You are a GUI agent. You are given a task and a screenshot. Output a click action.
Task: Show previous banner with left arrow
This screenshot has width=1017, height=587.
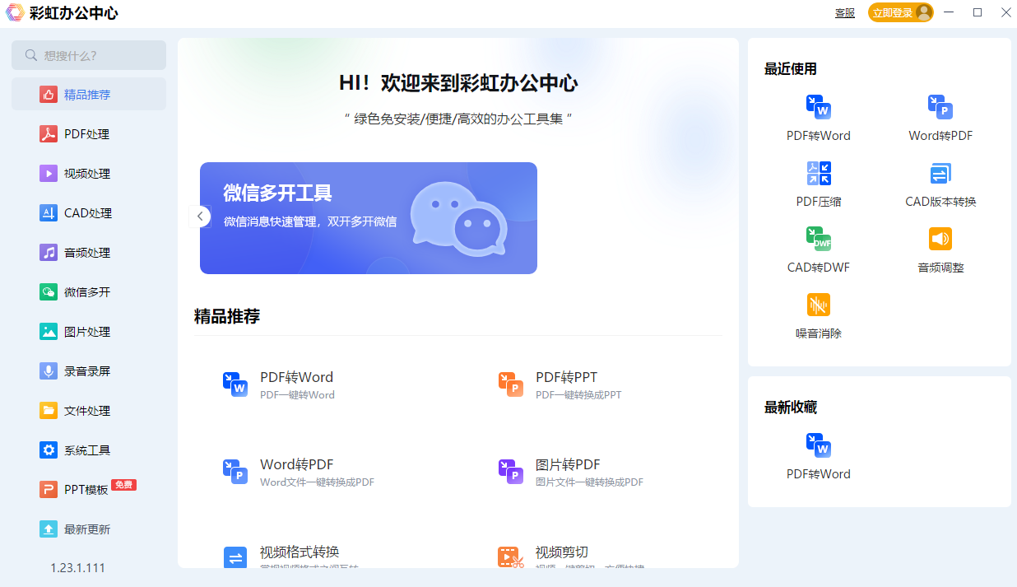200,217
